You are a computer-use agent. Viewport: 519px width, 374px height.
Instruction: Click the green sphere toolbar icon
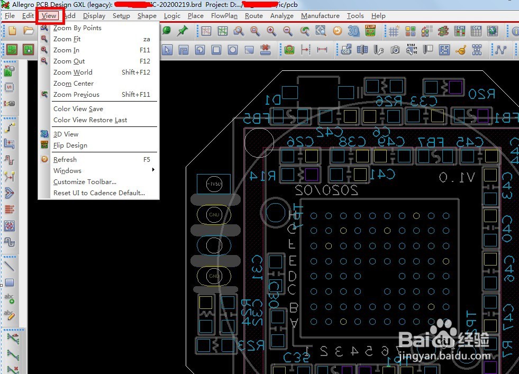[167, 31]
